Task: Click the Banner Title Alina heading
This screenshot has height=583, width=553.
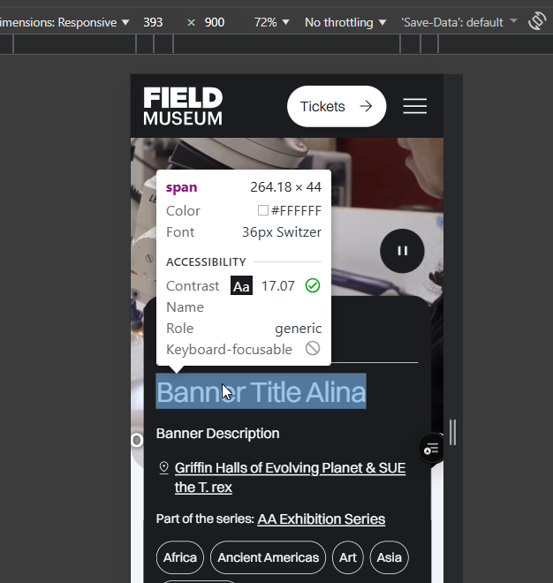Action: 261,391
